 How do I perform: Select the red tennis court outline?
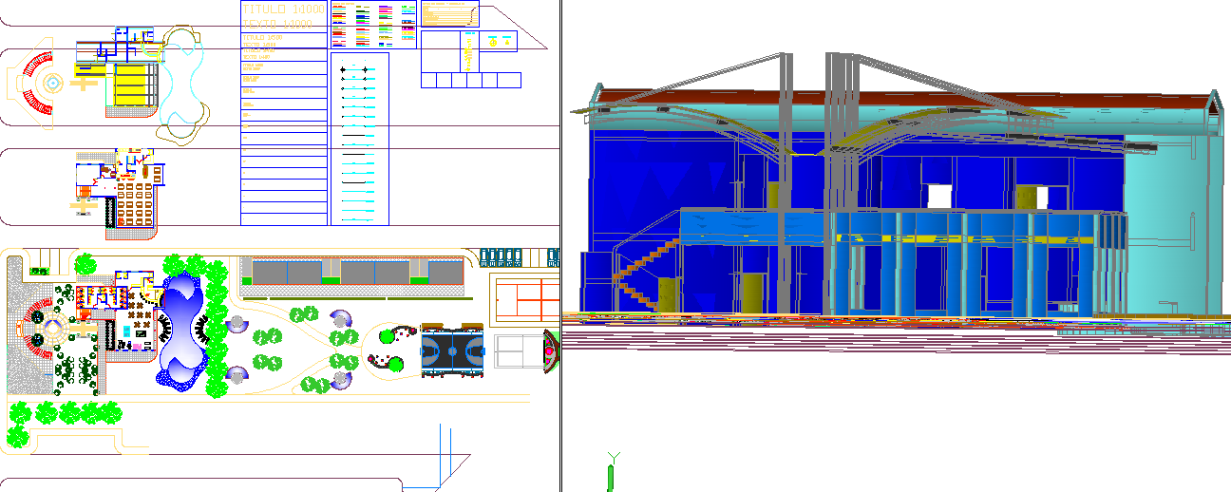pos(525,298)
